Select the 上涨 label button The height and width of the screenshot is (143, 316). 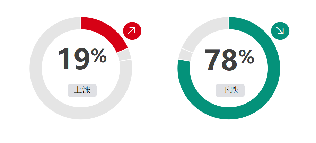(82, 90)
